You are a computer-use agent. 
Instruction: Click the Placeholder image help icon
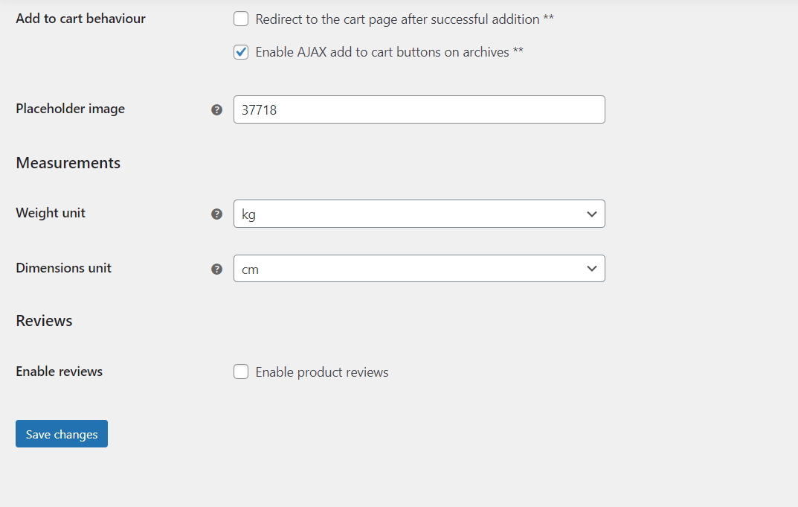click(216, 109)
